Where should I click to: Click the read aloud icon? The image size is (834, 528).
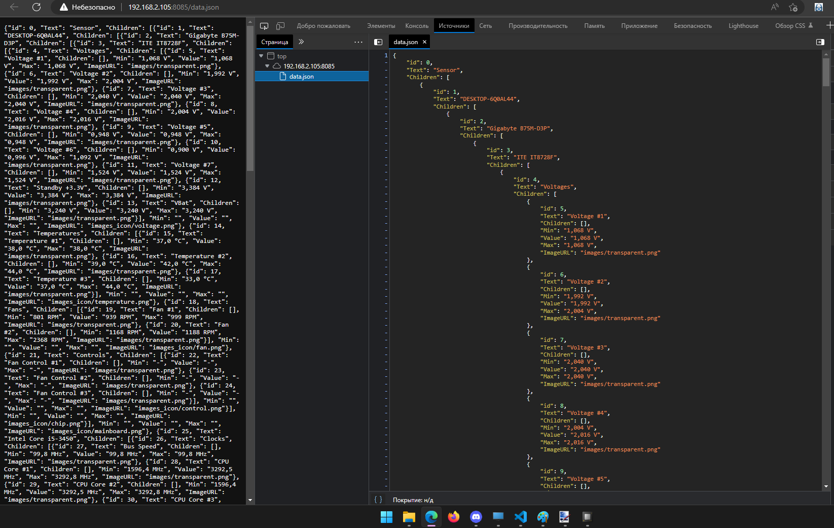point(775,7)
